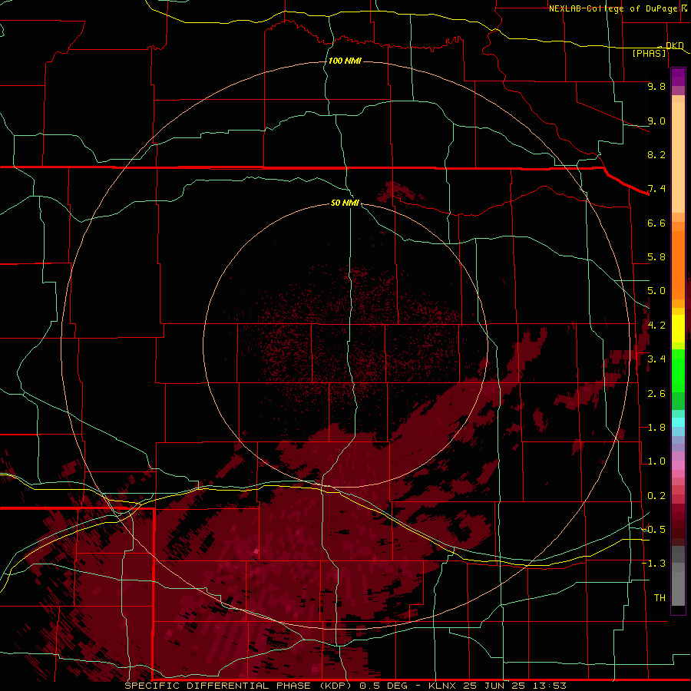Click the 25 JUN 25 date text
691x691 pixels.
point(494,686)
